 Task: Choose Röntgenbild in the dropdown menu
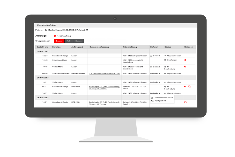(160, 101)
